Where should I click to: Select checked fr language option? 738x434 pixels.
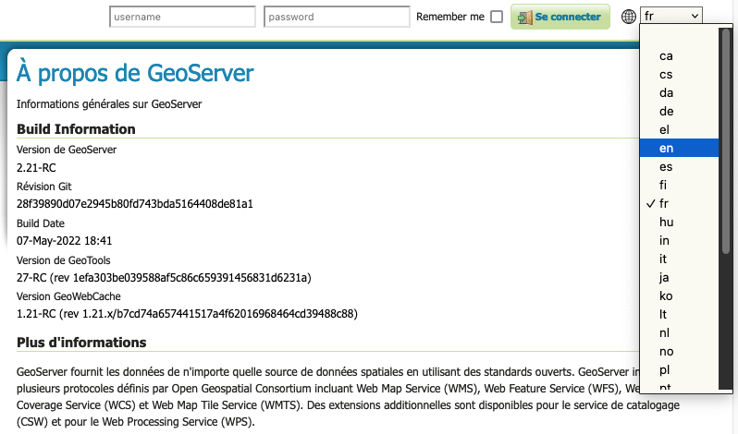[679, 203]
